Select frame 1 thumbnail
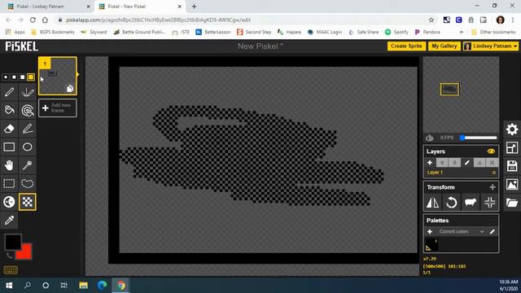This screenshot has height=293, width=521. [x=58, y=76]
